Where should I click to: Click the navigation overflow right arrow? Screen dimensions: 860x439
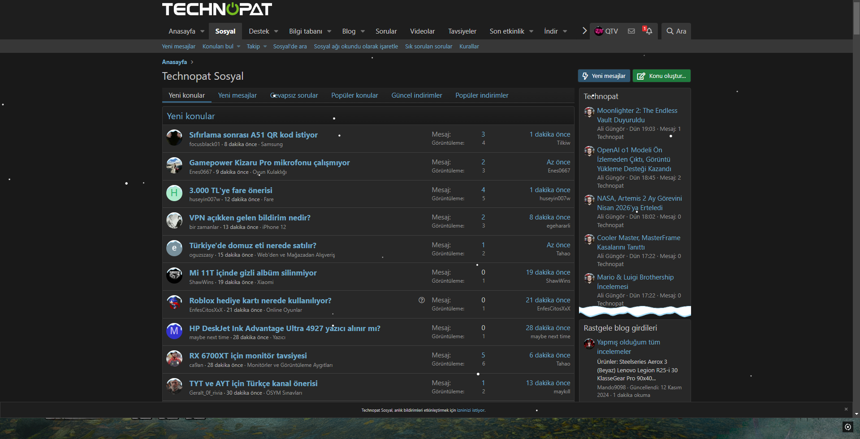point(584,31)
